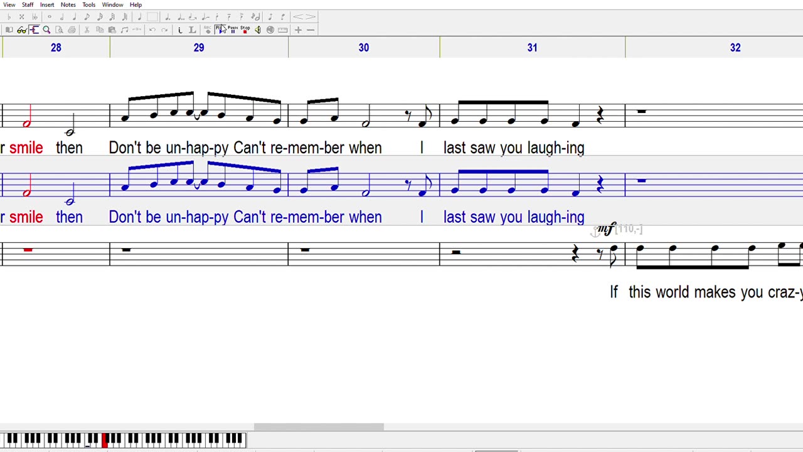The image size is (803, 452).
Task: Toggle the accent articulation
Action: (242, 17)
